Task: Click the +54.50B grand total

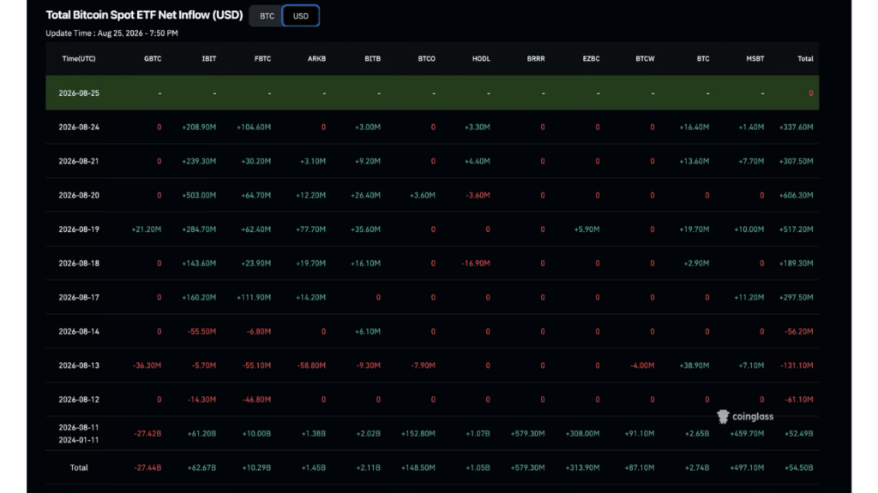Action: coord(799,468)
